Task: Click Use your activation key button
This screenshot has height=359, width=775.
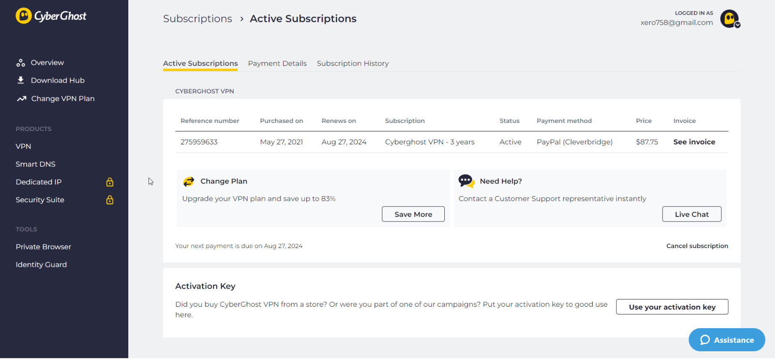Action: [x=672, y=307]
